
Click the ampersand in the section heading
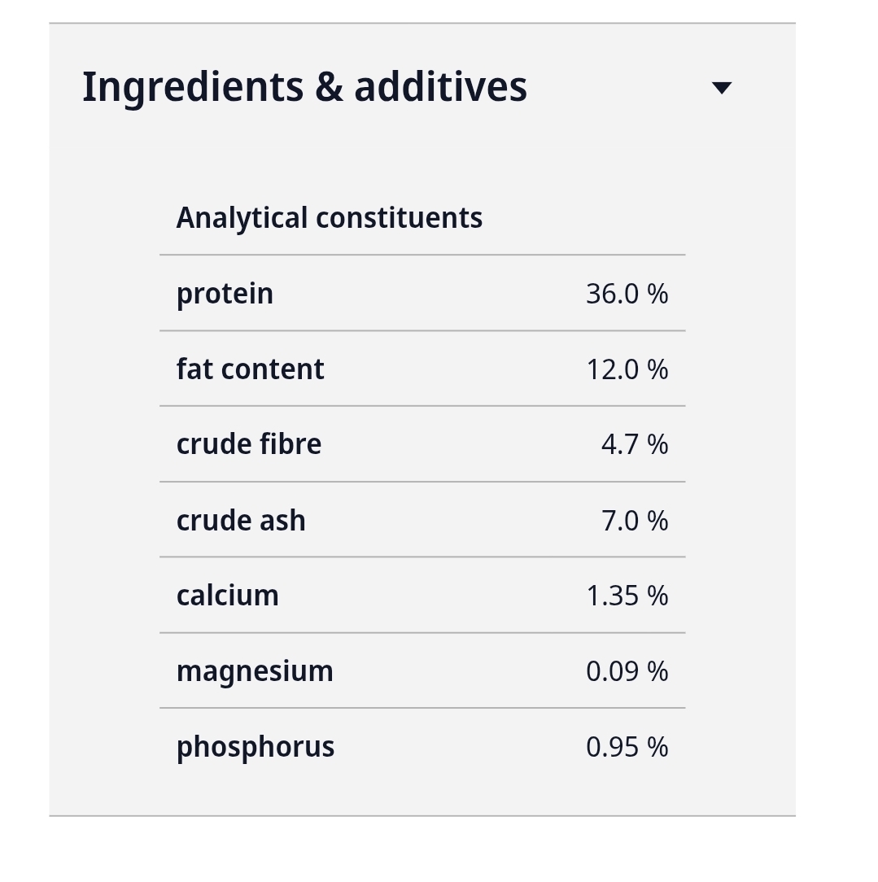[x=329, y=88]
